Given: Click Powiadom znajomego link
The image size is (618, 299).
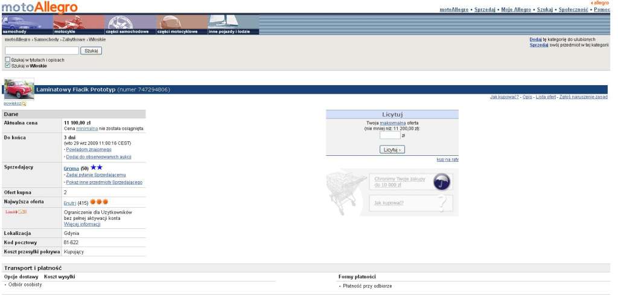Looking at the screenshot, I should (89, 150).
